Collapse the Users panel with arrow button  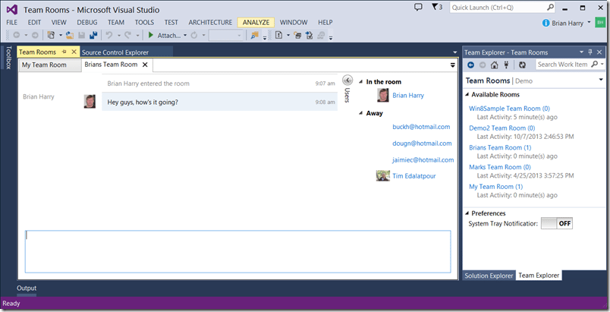(x=347, y=80)
